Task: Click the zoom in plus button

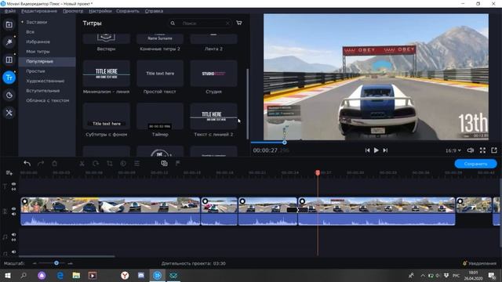Action: pyautogui.click(x=70, y=263)
